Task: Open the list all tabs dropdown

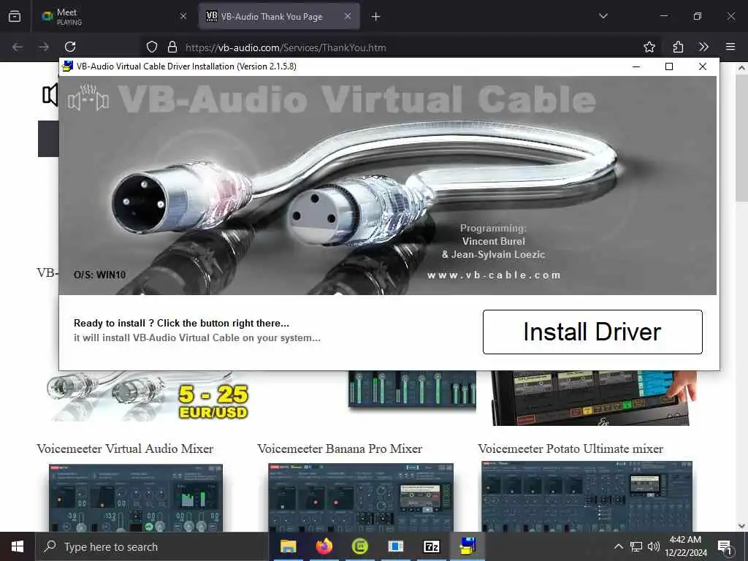Action: pos(603,16)
